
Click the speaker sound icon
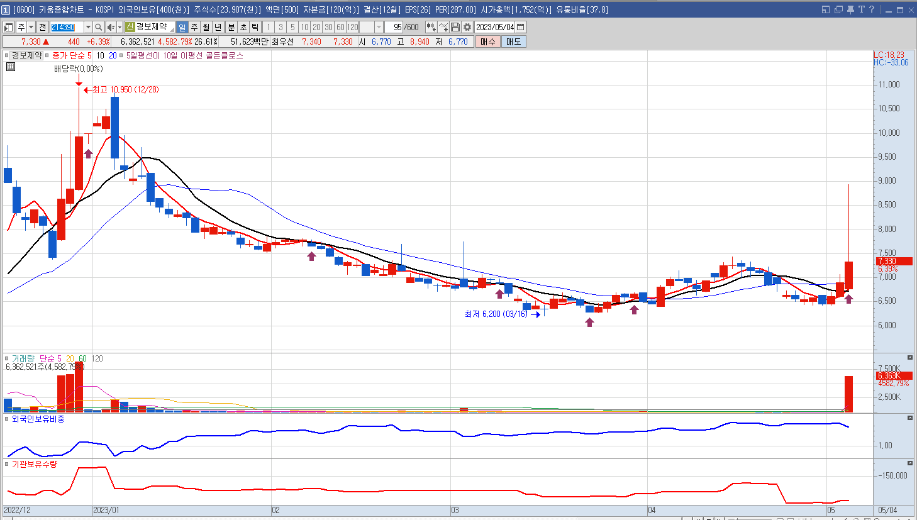point(111,27)
